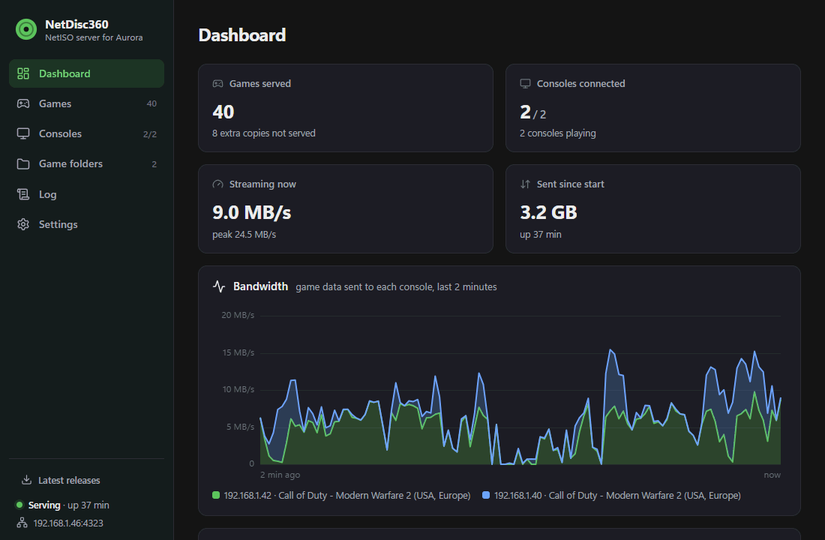
Task: Click the monitor icon on Consoles connected card
Action: coord(525,84)
